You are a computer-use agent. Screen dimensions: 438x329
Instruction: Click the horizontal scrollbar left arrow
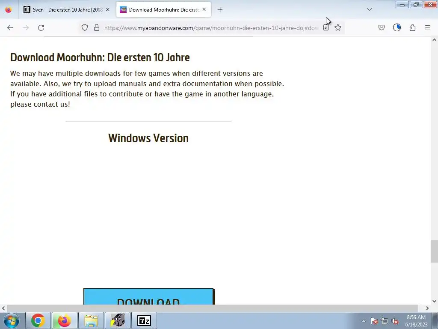click(x=3, y=308)
